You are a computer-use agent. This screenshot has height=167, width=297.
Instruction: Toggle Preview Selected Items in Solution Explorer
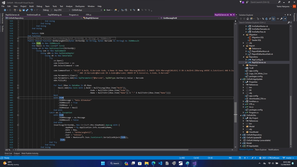[x=285, y=19]
